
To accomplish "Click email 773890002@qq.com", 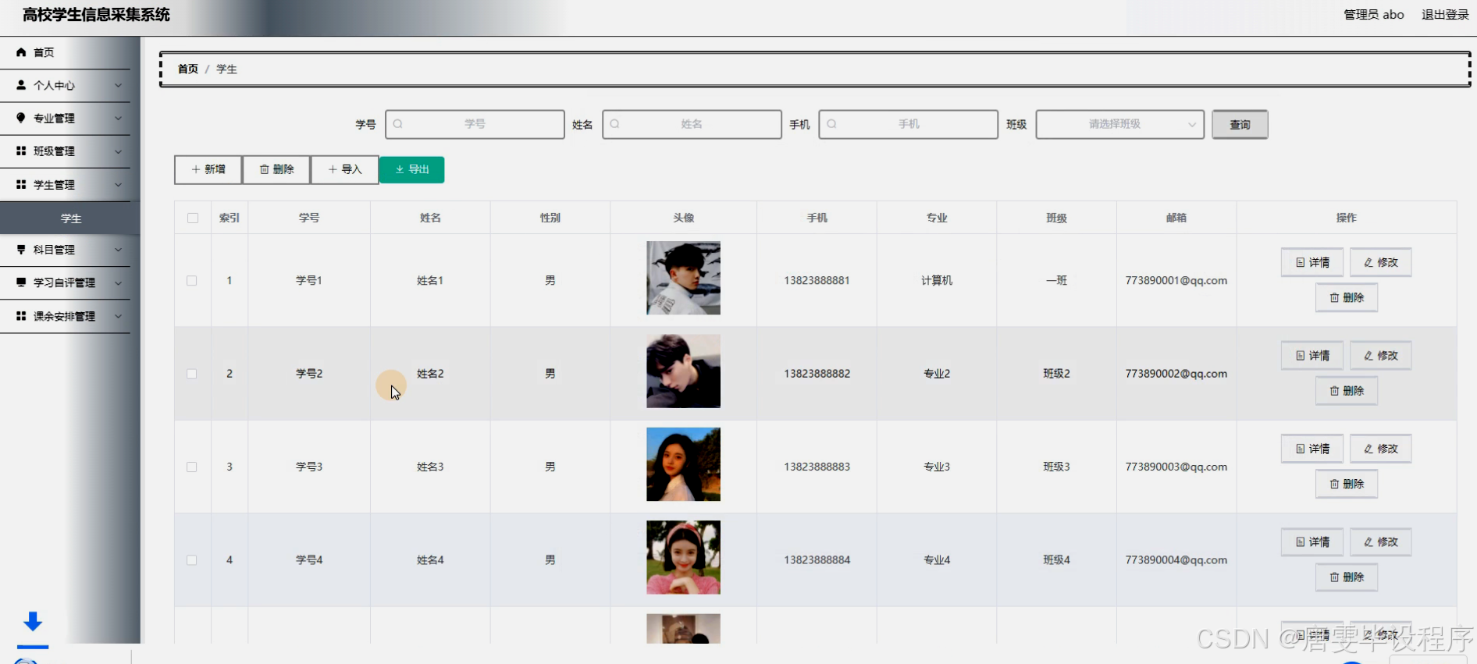I will coord(1176,374).
